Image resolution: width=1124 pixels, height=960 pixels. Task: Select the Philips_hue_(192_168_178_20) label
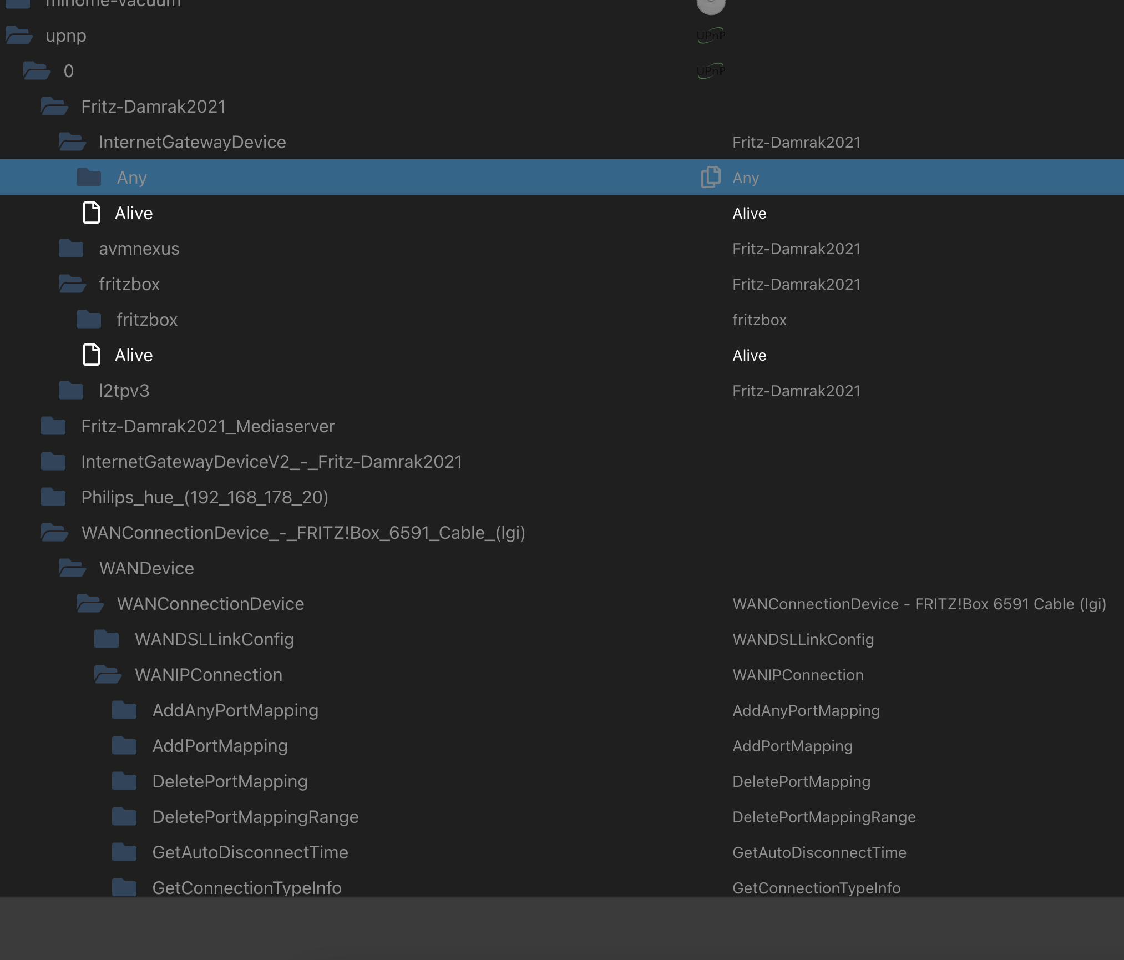click(x=205, y=497)
